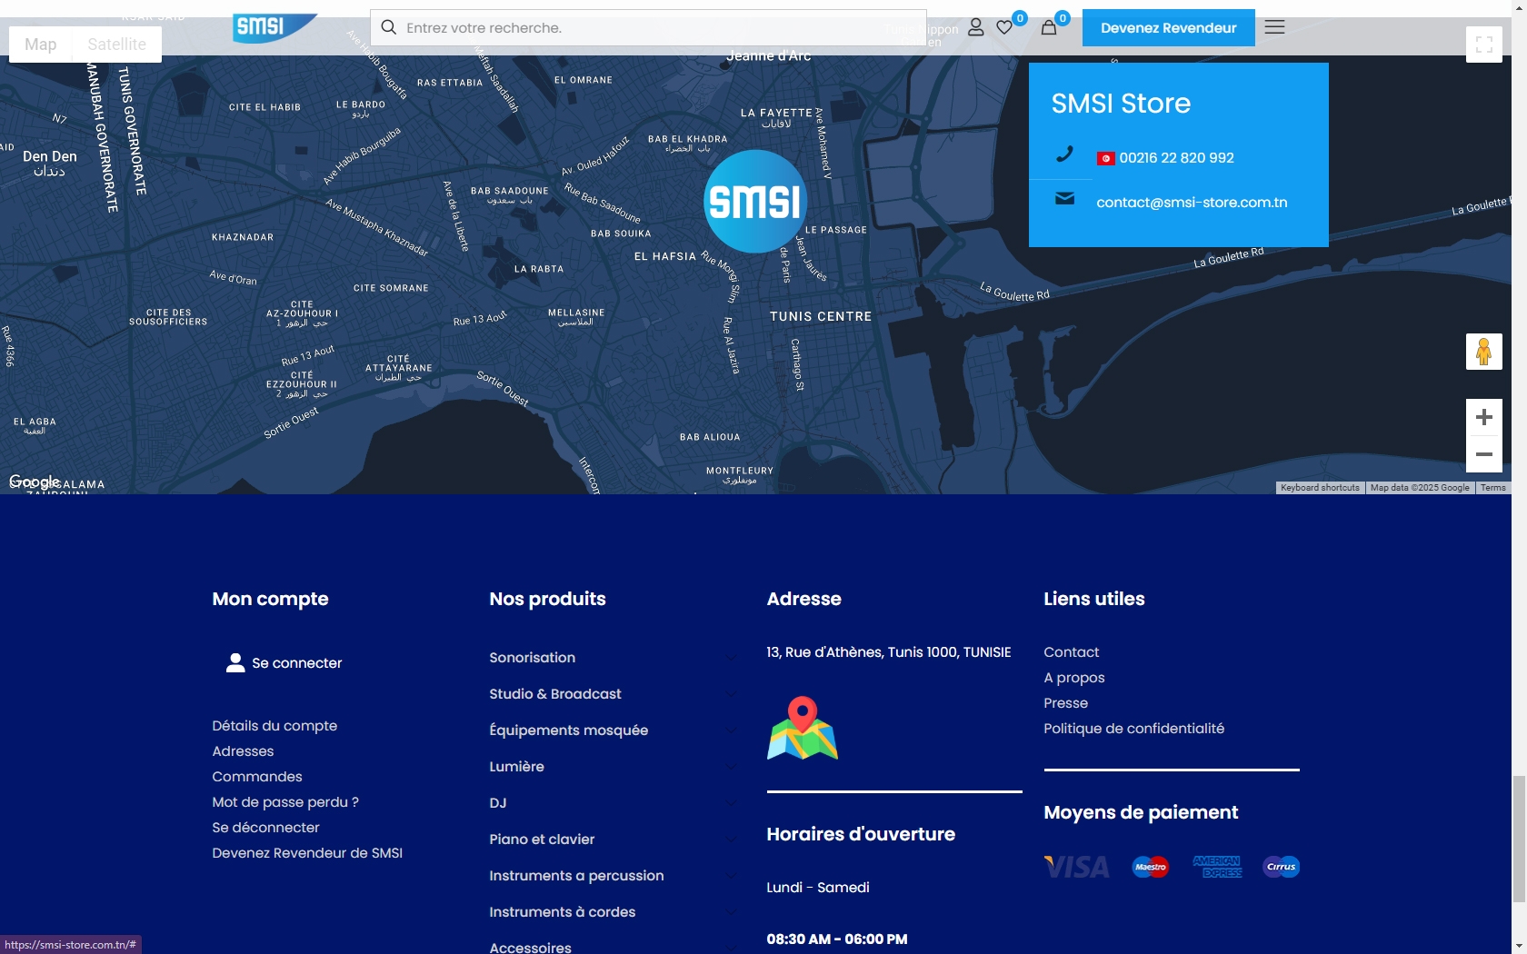Screen dimensions: 1527x954
Task: Switch map to Map view
Action: [40, 45]
